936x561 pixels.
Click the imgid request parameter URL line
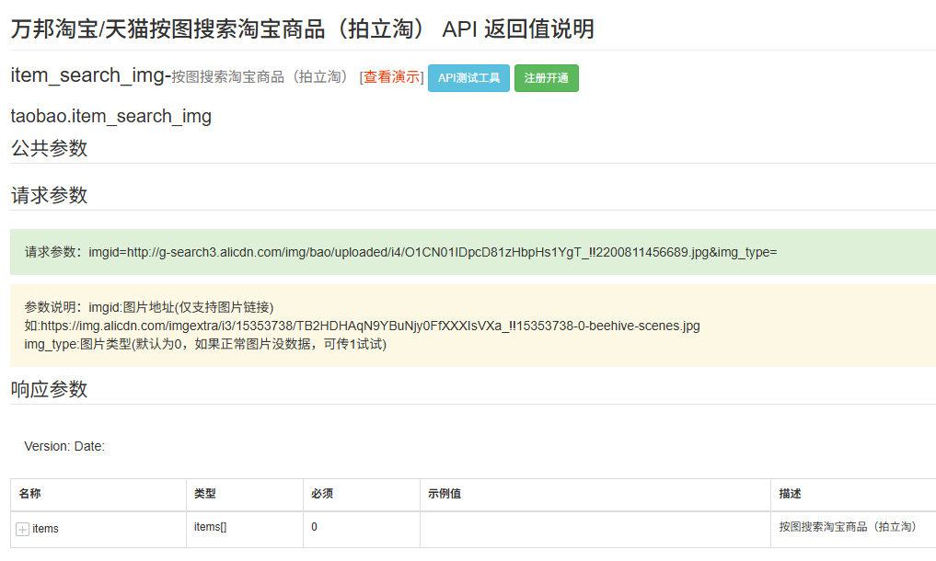(x=400, y=252)
